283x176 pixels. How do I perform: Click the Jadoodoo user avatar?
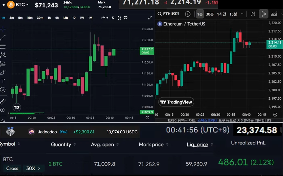click(x=32, y=132)
